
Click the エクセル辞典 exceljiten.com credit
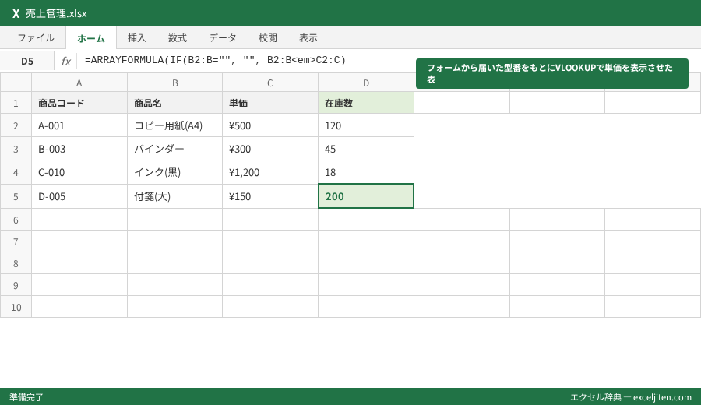(x=631, y=397)
